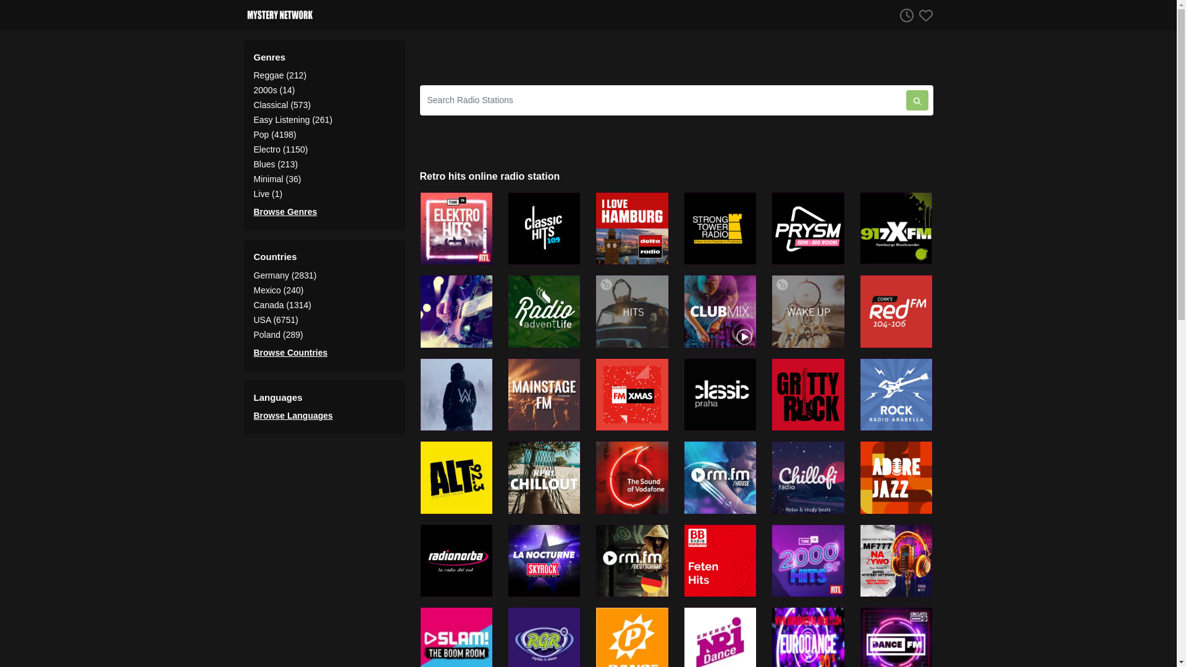
Task: Open the recently played clock icon
Action: point(906,15)
